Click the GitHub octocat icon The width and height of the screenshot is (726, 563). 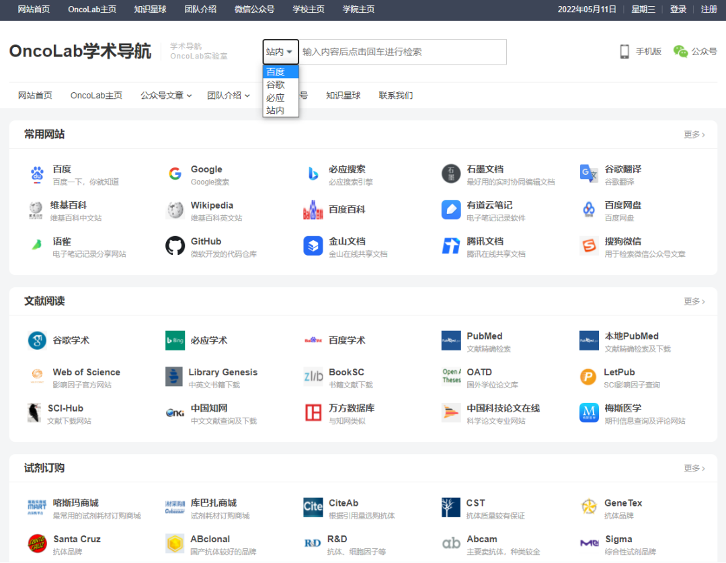175,246
